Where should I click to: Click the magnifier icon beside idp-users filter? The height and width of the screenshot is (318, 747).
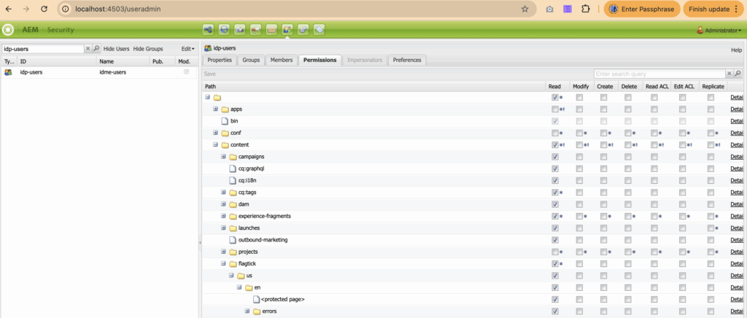tap(97, 49)
